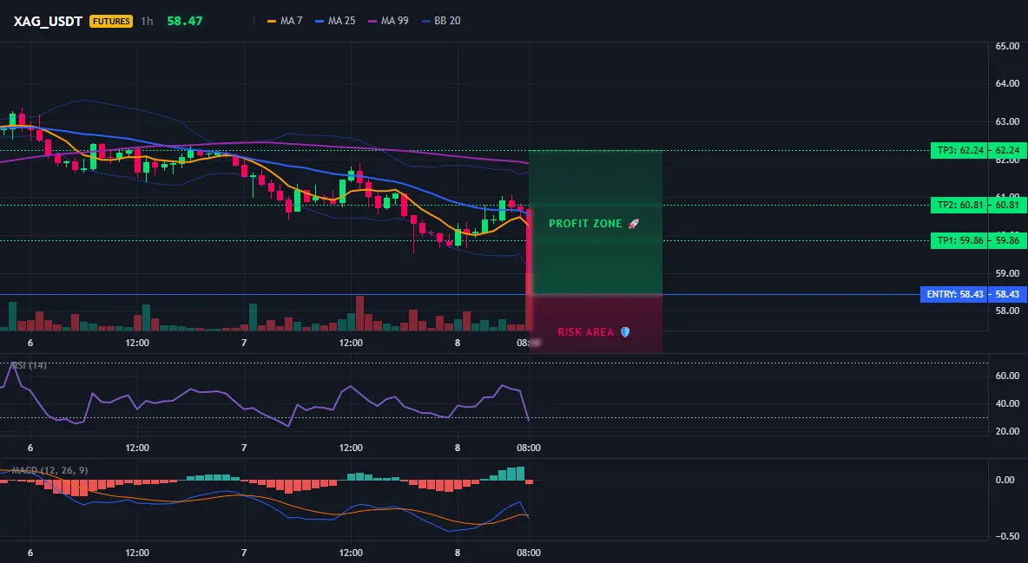Click the ENTRY: 58.43 price label
This screenshot has width=1028, height=563.
click(954, 294)
